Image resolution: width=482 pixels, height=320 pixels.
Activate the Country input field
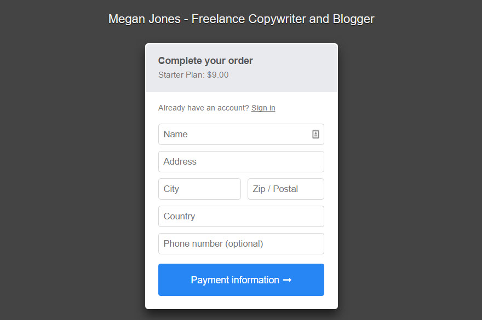tap(241, 217)
